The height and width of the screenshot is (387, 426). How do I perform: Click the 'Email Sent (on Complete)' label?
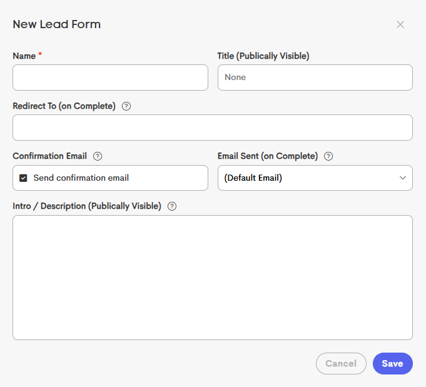point(268,156)
